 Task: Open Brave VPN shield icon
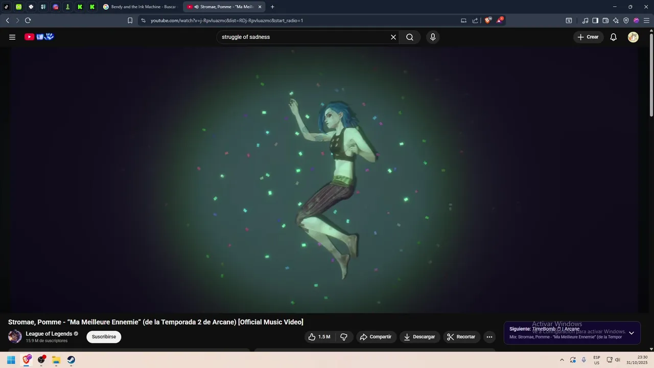(626, 20)
